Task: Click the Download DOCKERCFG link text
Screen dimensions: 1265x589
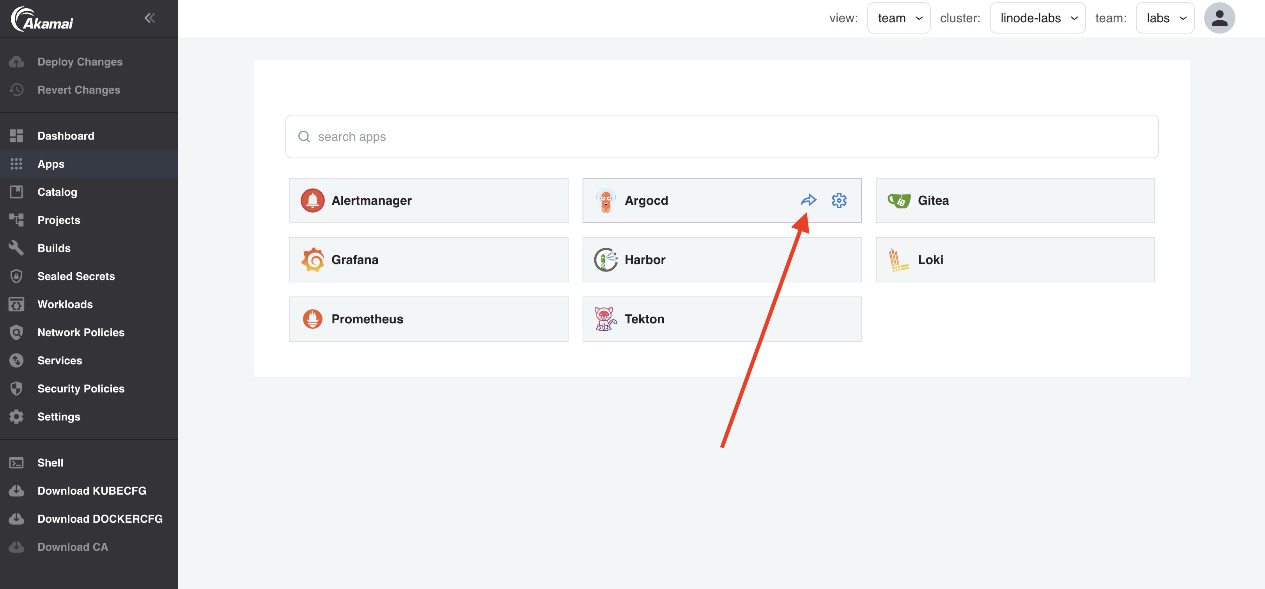Action: [x=100, y=519]
